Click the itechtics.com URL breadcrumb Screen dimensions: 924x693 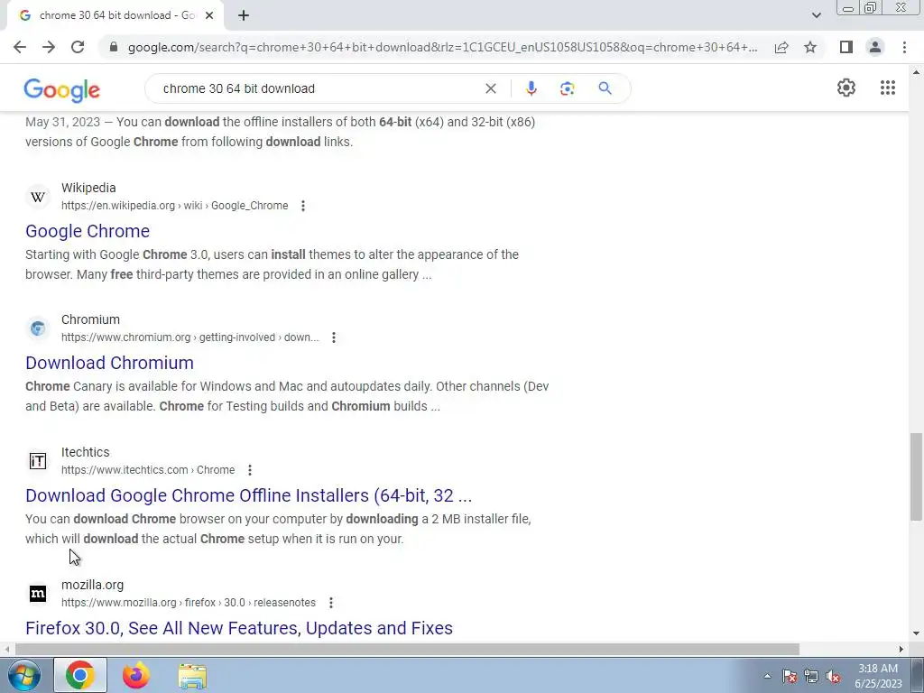[148, 469]
